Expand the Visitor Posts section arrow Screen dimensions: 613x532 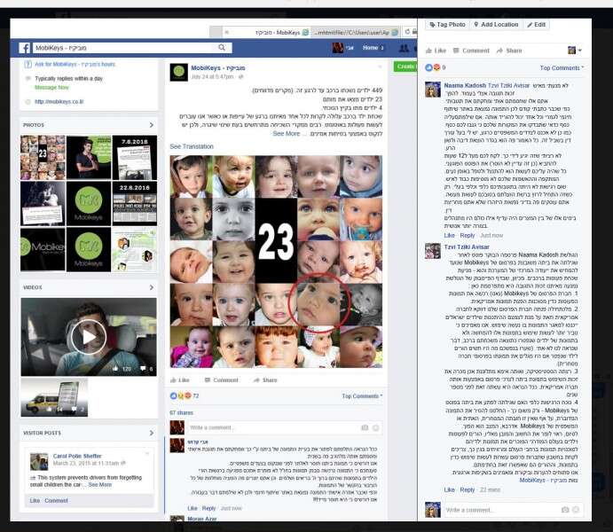[153, 433]
